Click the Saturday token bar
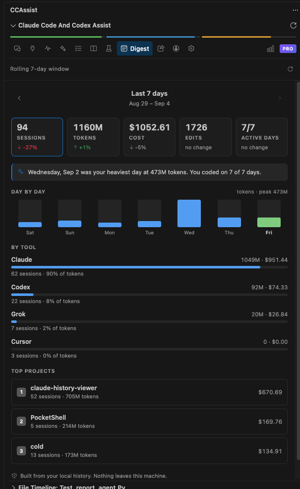 [x=30, y=224]
